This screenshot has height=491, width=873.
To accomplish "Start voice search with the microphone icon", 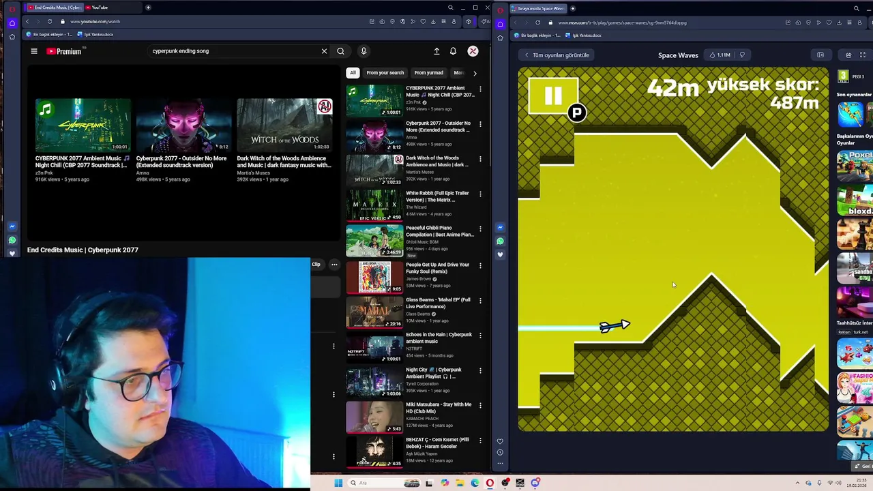I will coord(364,51).
